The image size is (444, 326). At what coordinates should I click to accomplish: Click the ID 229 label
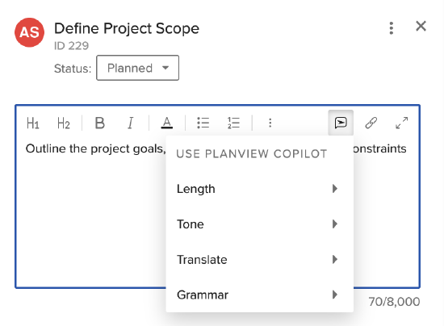[71, 45]
